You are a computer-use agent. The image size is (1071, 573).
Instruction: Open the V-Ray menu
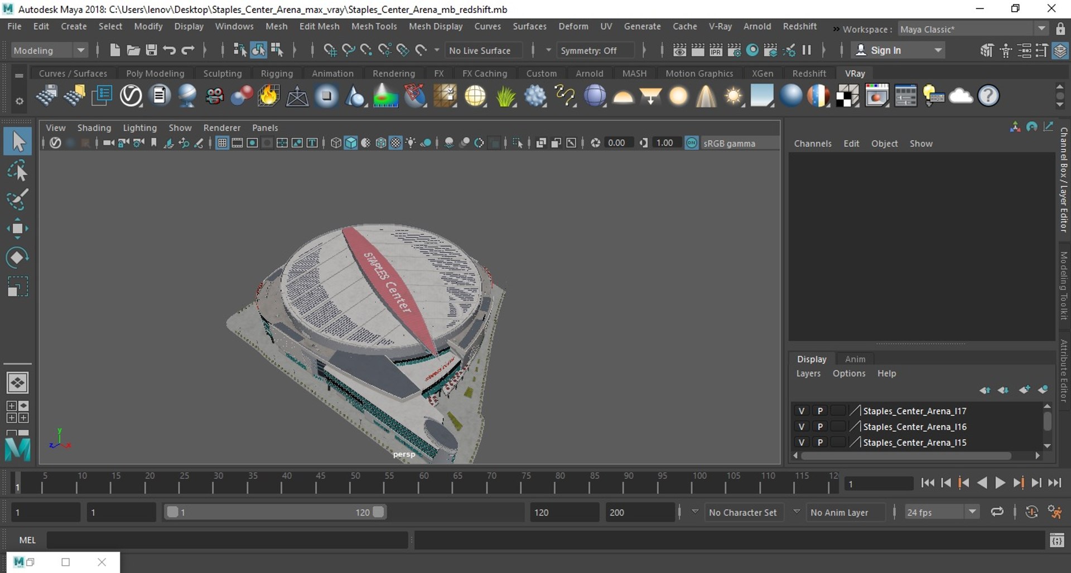[720, 26]
